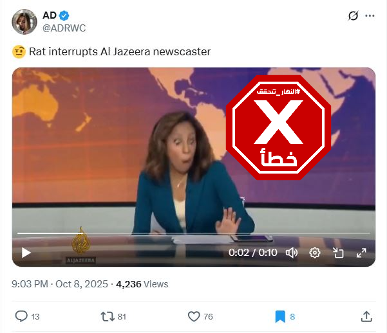The width and height of the screenshot is (387, 333).
Task: Mute the video volume
Action: [x=292, y=253]
